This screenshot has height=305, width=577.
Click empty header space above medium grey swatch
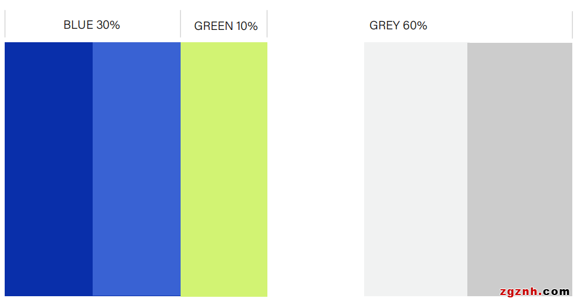(x=520, y=25)
